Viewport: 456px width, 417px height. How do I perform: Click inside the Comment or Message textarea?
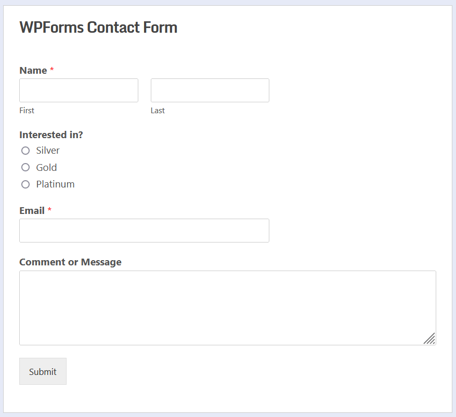click(227, 307)
